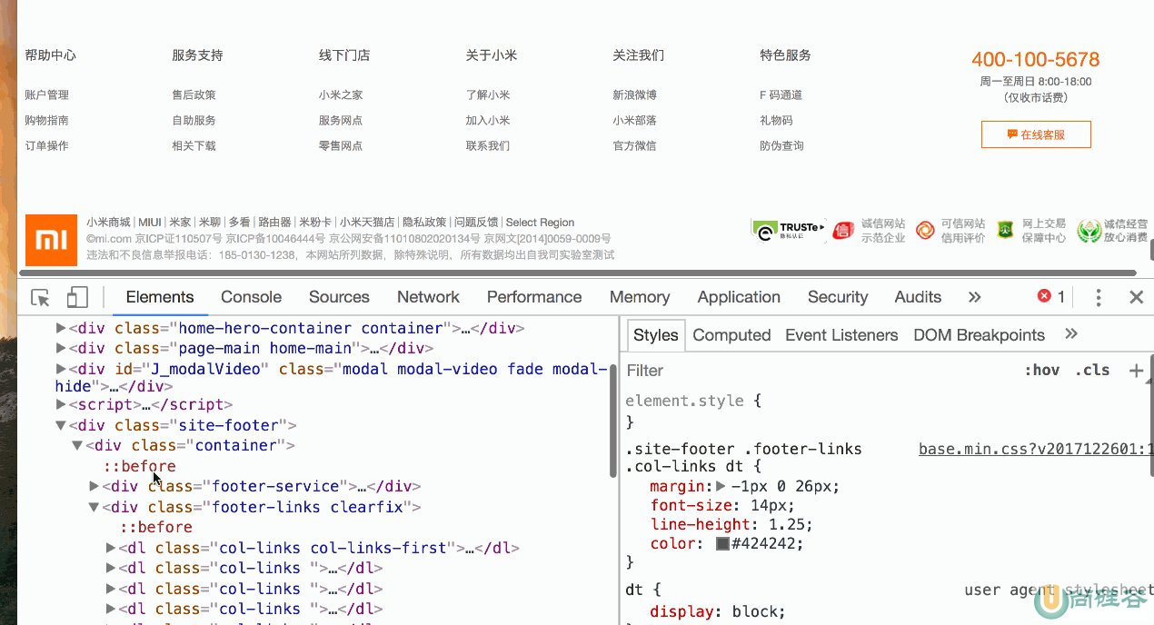The height and width of the screenshot is (625, 1154).
Task: Expand the home-hero-container div node
Action: [x=61, y=328]
